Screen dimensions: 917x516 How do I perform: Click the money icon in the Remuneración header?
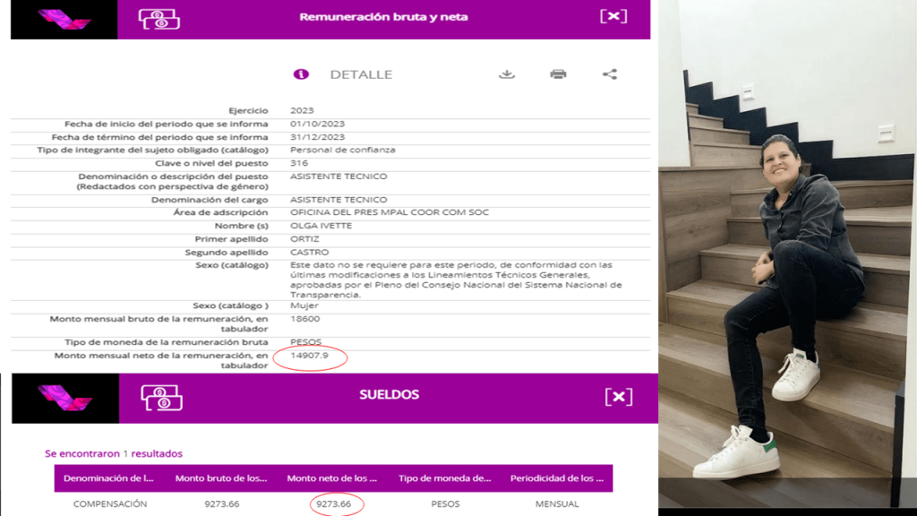(159, 18)
